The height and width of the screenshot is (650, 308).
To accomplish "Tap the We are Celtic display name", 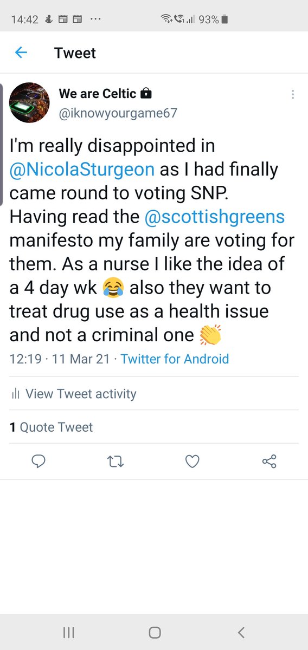I will point(98,94).
